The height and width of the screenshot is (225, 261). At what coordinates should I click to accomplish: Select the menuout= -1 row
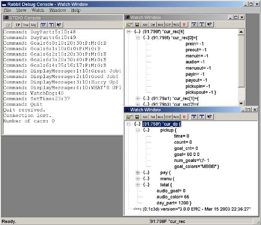click(198, 68)
